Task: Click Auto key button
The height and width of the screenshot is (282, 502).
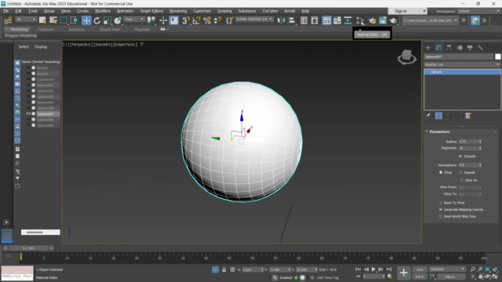Action: pyautogui.click(x=420, y=269)
